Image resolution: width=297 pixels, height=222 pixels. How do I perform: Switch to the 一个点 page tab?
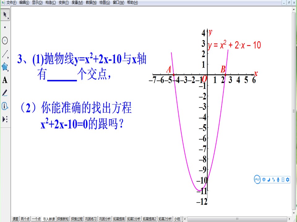tap(36, 219)
